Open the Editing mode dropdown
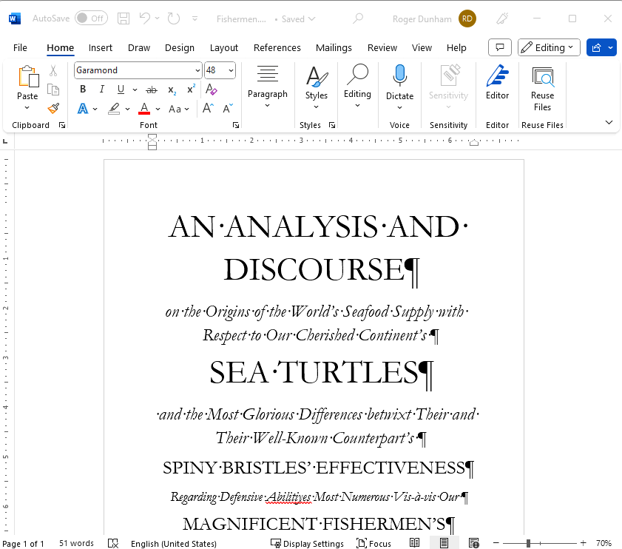 coord(549,47)
